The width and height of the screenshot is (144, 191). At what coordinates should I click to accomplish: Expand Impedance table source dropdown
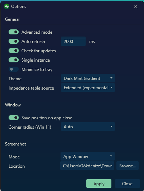click(x=88, y=87)
